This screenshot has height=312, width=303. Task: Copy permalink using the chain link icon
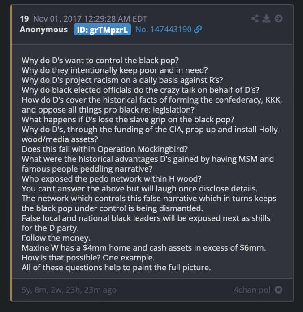pyautogui.click(x=198, y=30)
